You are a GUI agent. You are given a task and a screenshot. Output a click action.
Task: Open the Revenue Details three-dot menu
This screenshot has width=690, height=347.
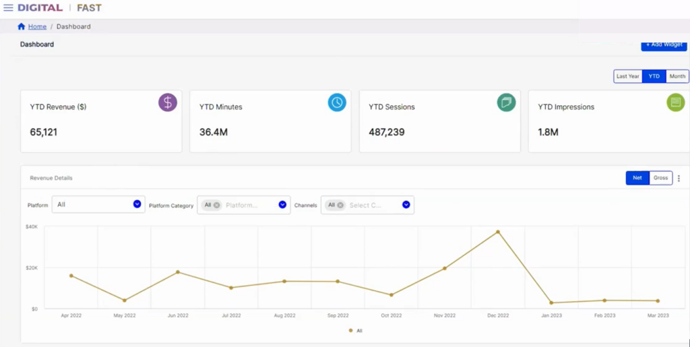tap(679, 179)
